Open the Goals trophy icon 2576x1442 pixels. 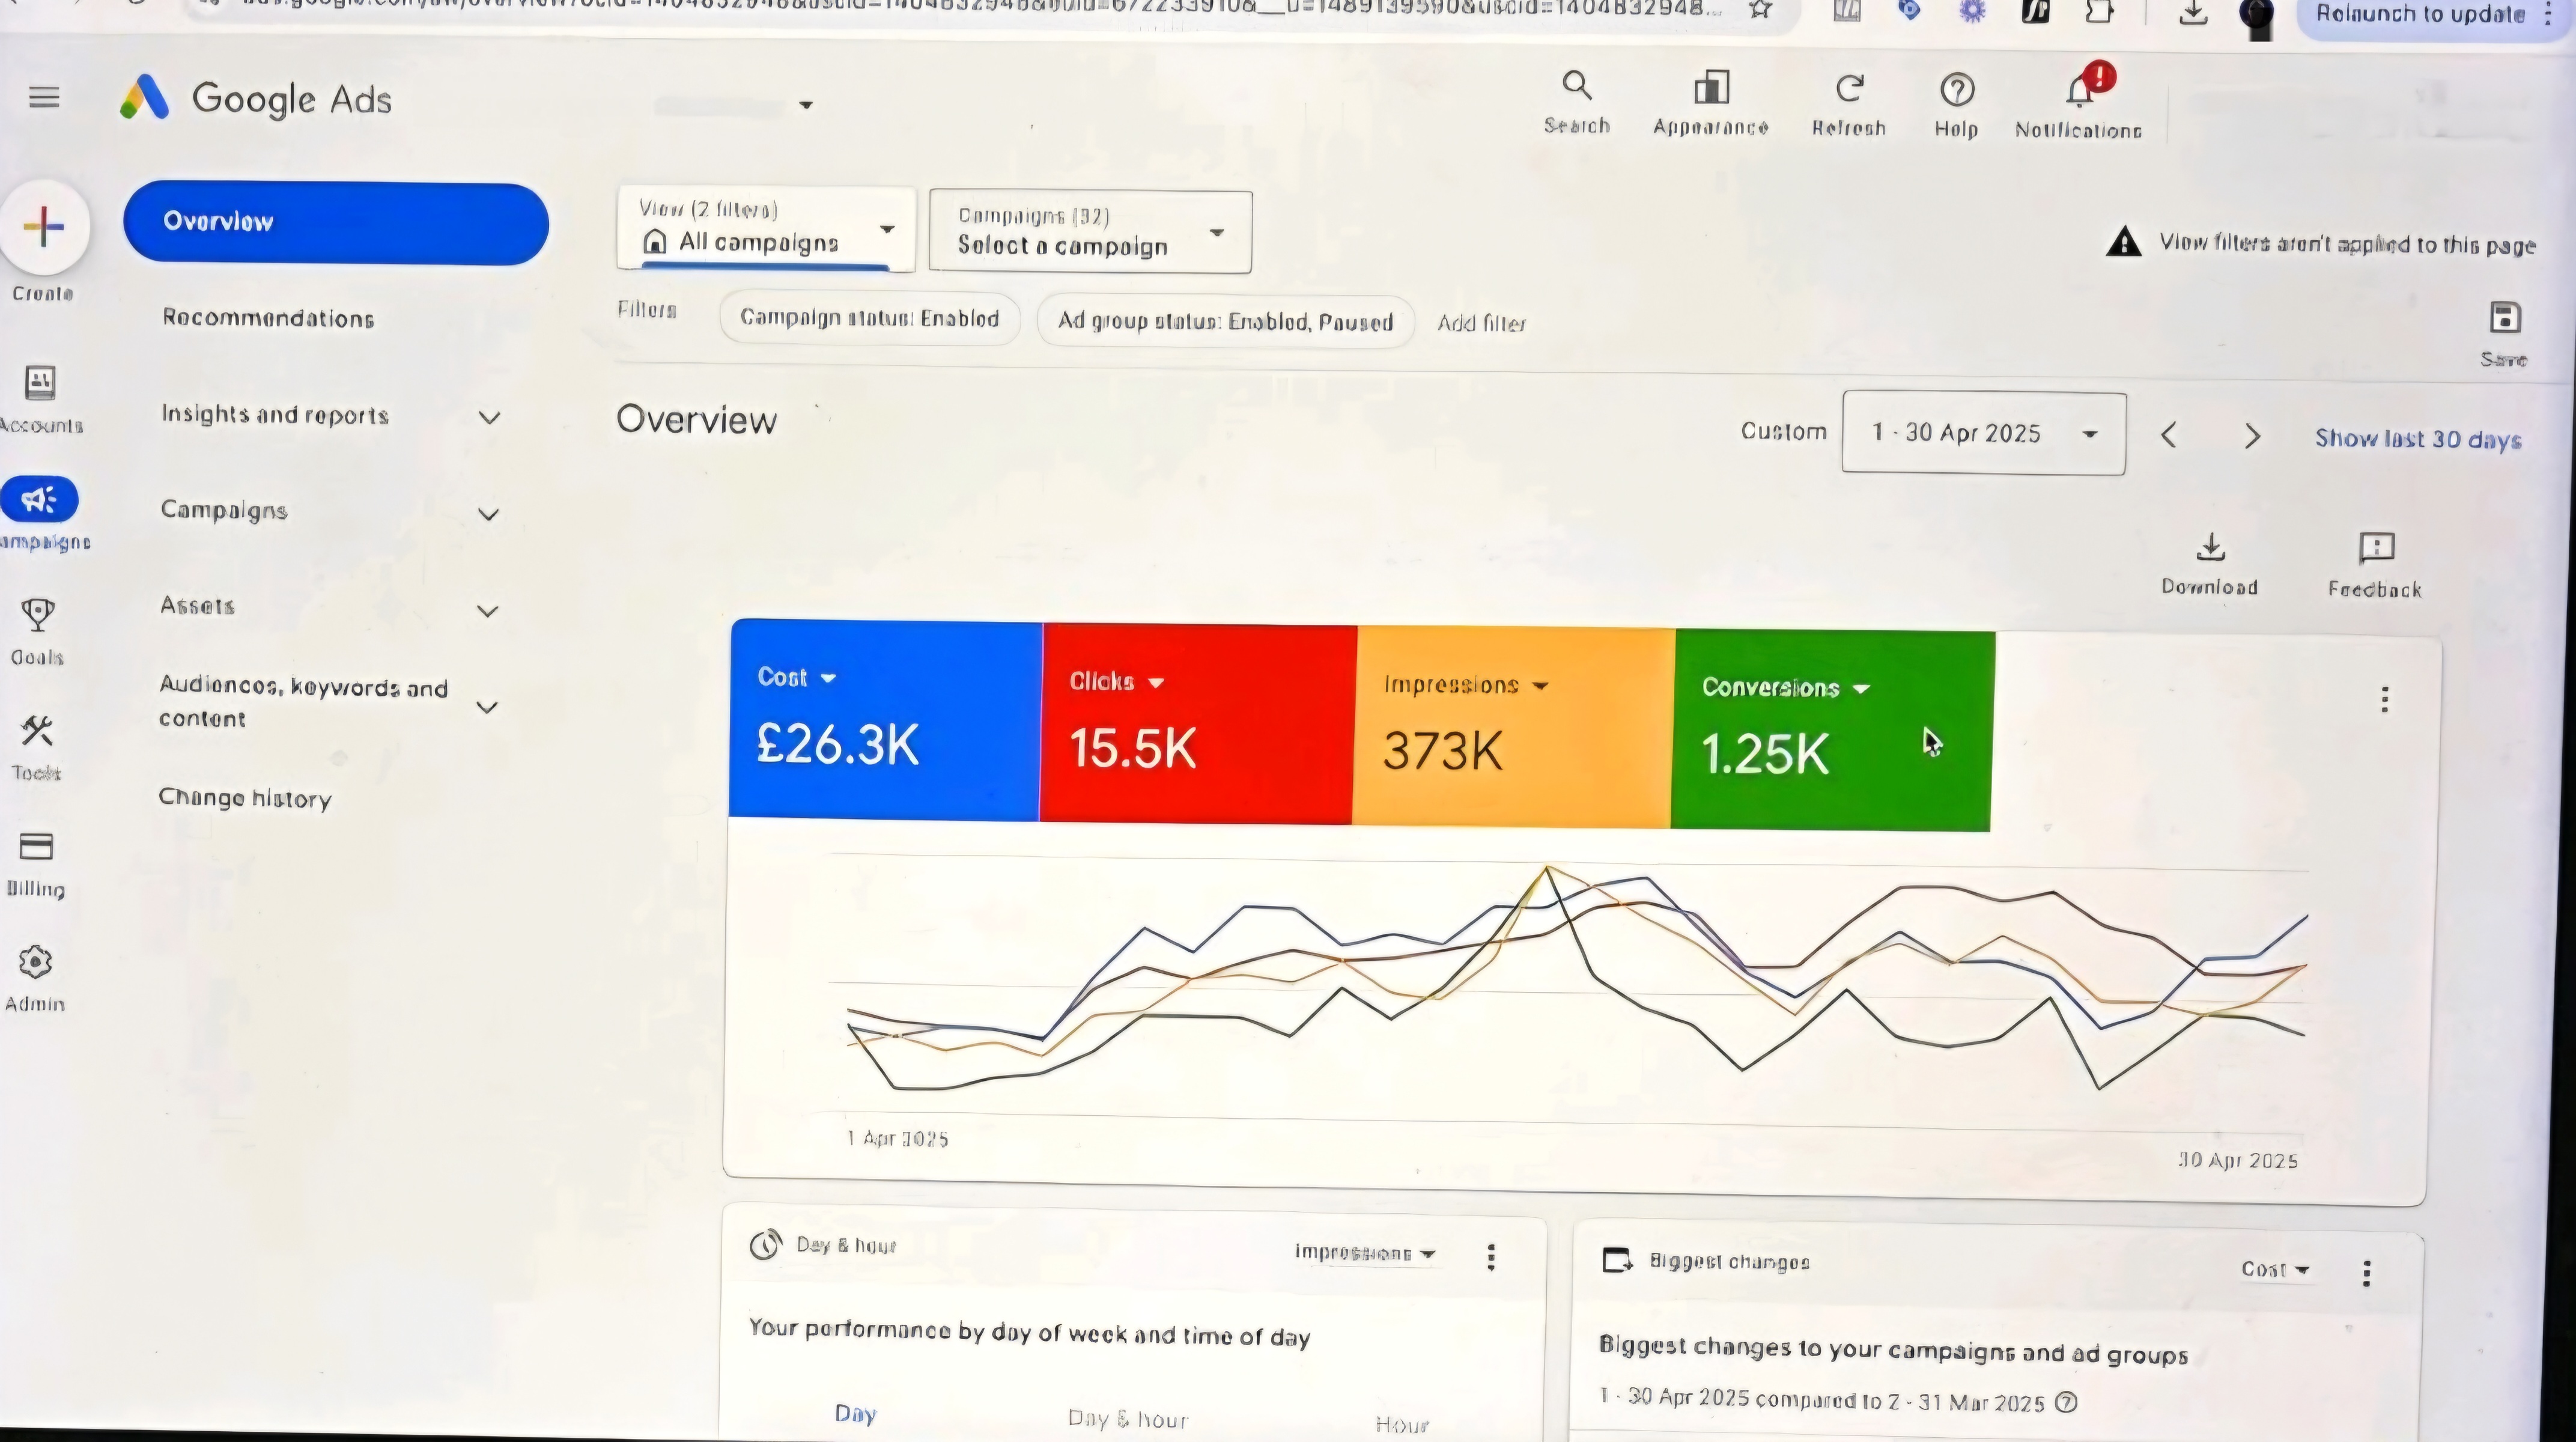[37, 615]
